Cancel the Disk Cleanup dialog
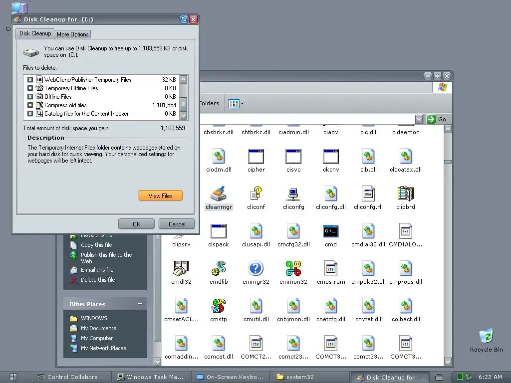The height and width of the screenshot is (383, 511). [177, 224]
